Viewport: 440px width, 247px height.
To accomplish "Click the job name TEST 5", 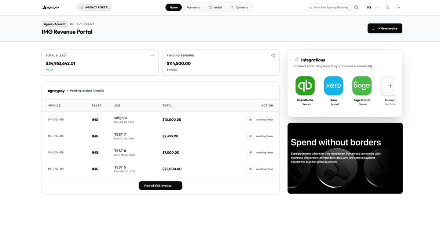I will pyautogui.click(x=120, y=167).
